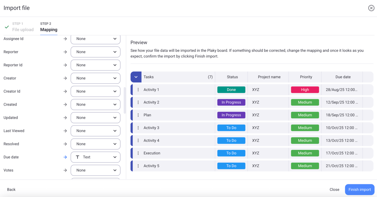Open three-dot menu for Activity 2 row
This screenshot has height=197, width=377.
(138, 102)
